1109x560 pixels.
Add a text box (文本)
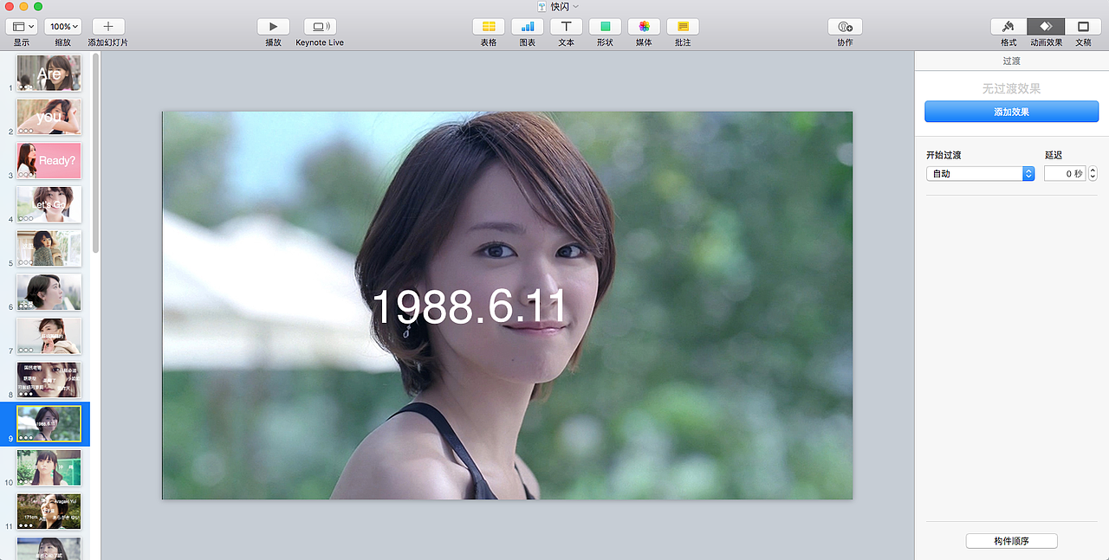(x=566, y=27)
